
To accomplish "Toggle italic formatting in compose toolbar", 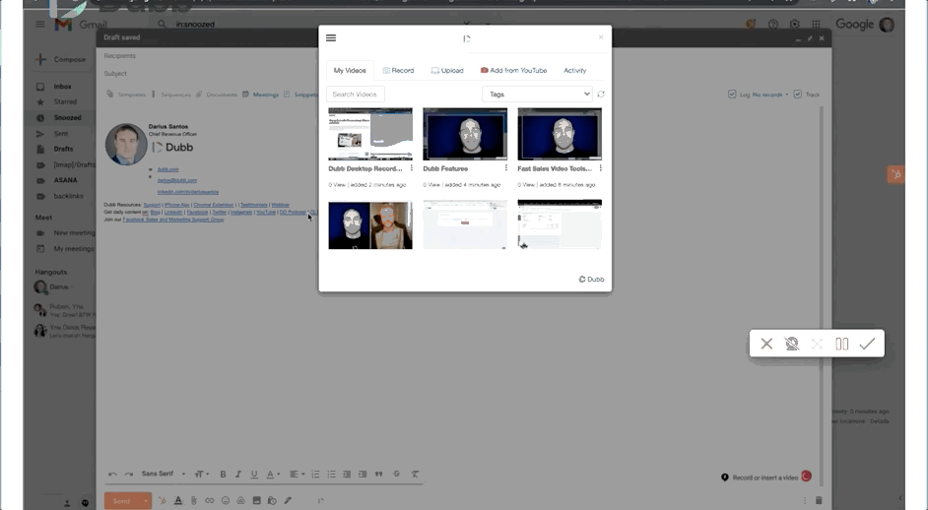I will point(238,474).
